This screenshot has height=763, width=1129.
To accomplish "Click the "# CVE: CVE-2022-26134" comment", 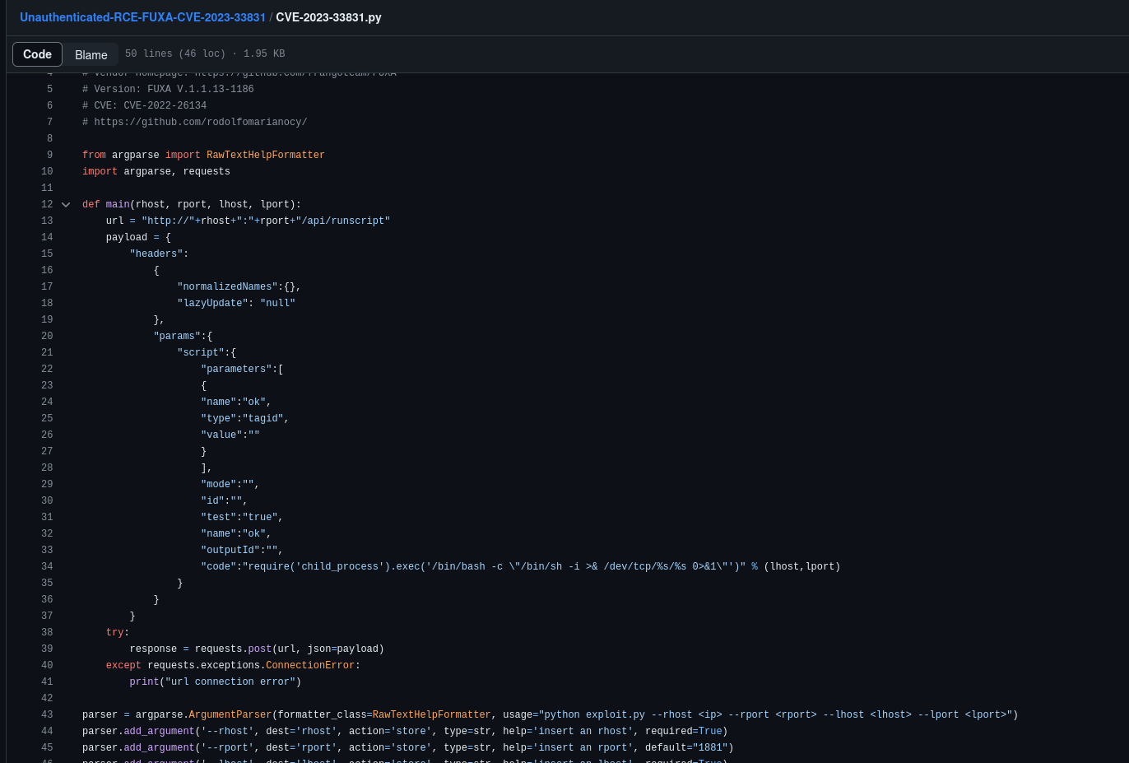I will point(144,105).
